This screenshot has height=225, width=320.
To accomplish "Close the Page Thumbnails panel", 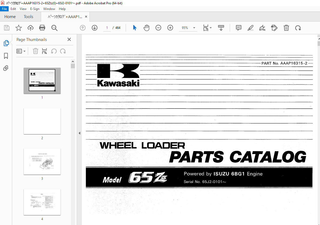I will click(69, 39).
